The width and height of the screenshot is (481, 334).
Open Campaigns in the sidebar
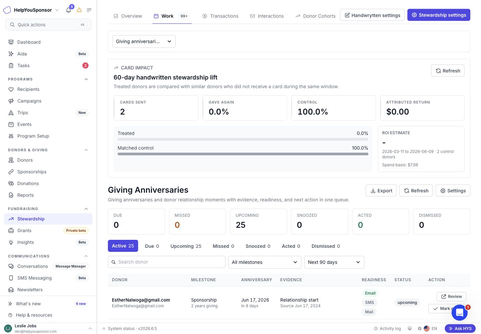tap(48, 101)
